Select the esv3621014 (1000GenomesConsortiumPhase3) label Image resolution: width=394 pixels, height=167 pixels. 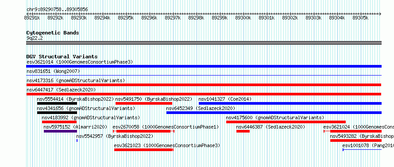[x=80, y=62]
